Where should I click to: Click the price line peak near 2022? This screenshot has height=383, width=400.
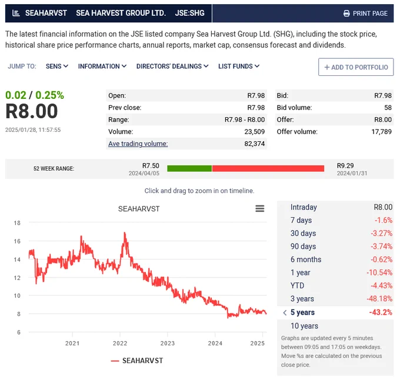[x=125, y=233]
